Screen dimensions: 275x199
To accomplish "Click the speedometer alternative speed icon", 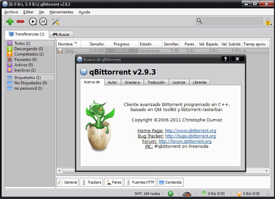I will [x=187, y=194].
